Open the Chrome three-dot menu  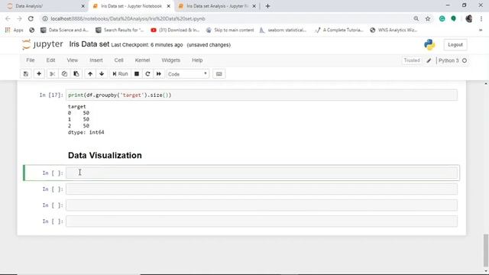[481, 18]
